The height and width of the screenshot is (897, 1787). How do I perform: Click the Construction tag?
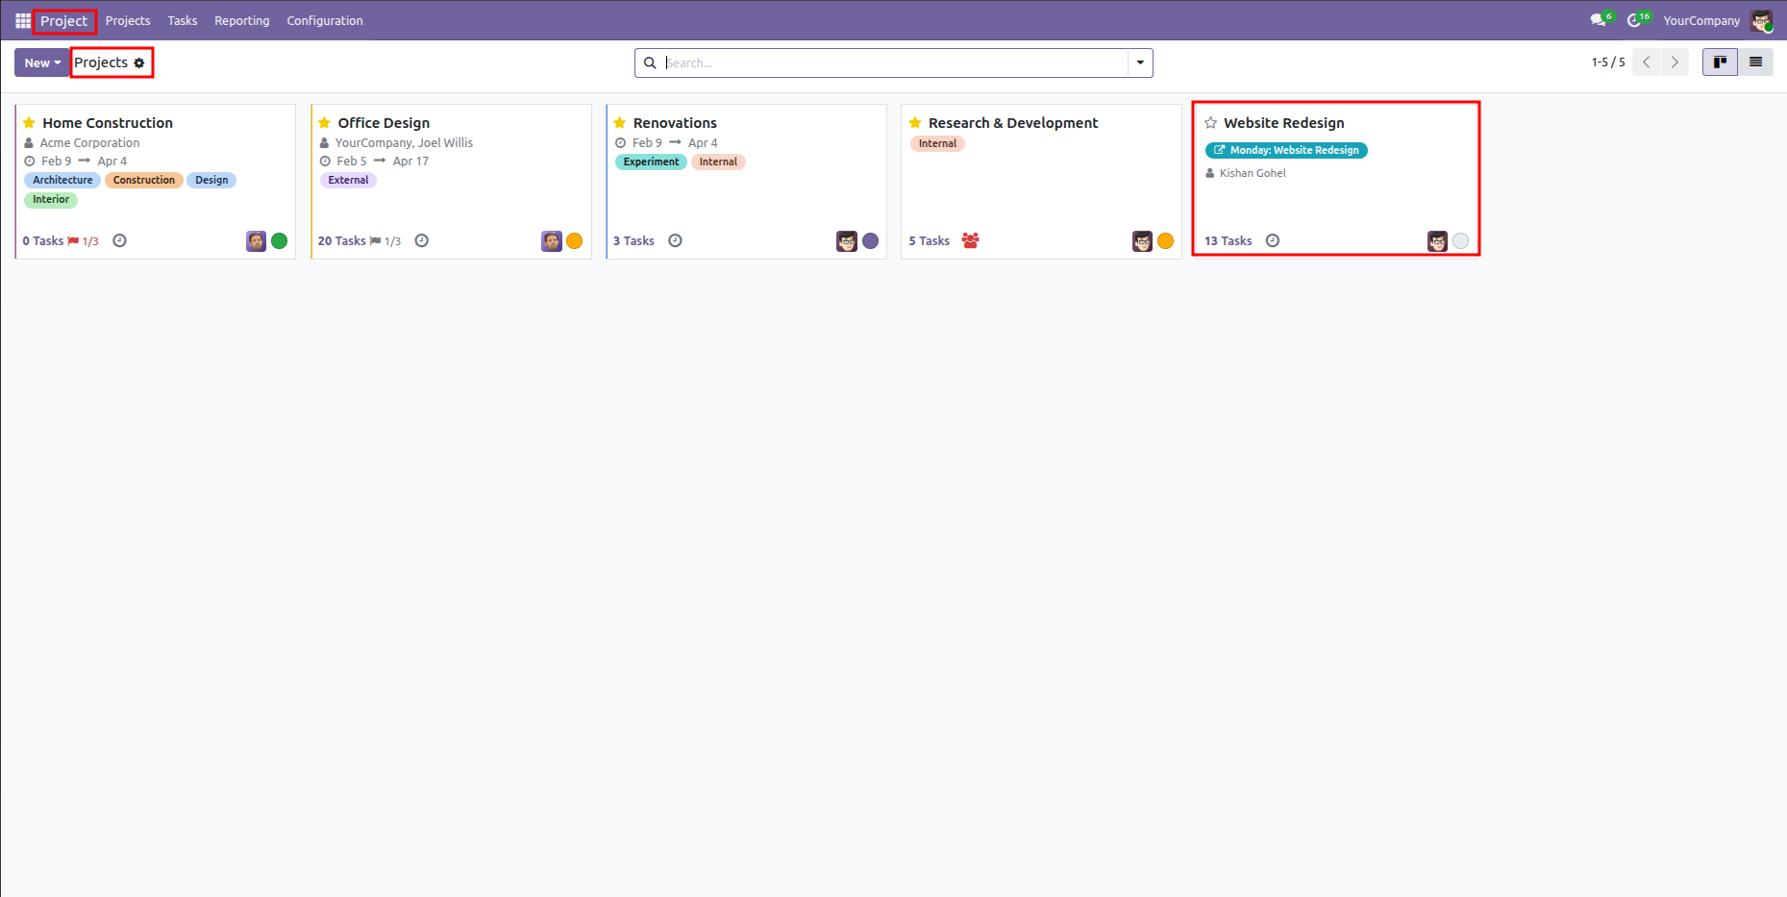144,181
